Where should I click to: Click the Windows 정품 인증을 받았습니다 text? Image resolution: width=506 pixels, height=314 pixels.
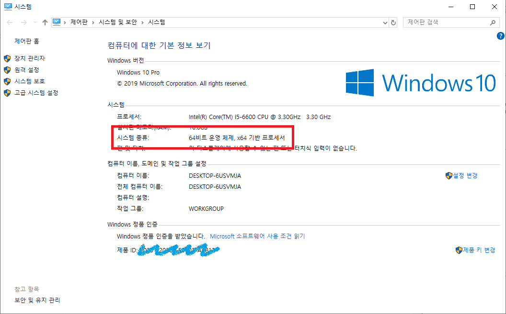coord(161,236)
